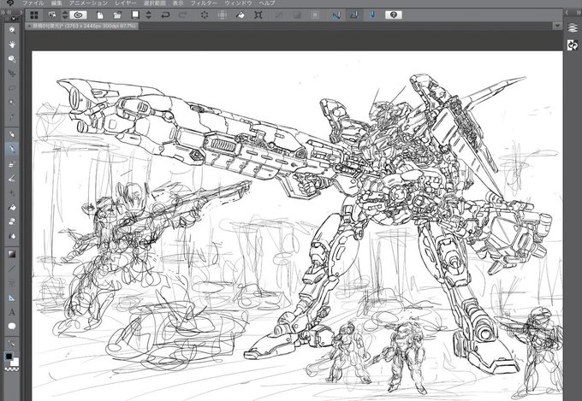
Task: Open the ヘルプ menu
Action: (x=267, y=3)
